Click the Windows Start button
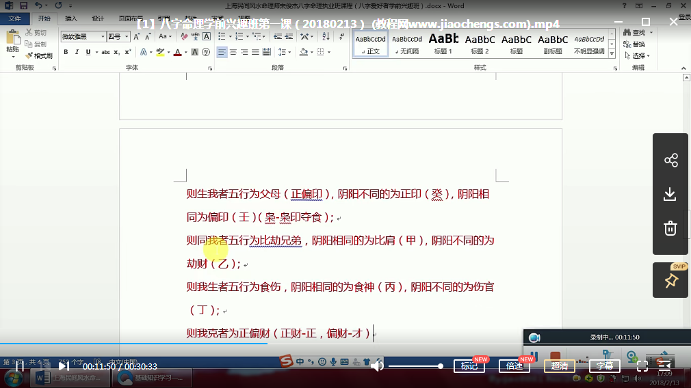Screen dimensions: 691x388 pyautogui.click(x=13, y=378)
